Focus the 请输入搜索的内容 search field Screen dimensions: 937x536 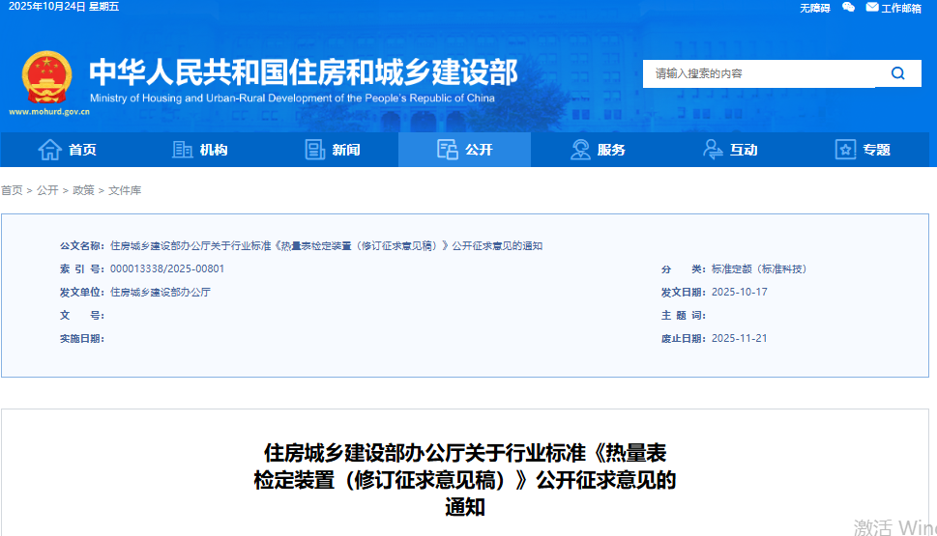click(759, 73)
